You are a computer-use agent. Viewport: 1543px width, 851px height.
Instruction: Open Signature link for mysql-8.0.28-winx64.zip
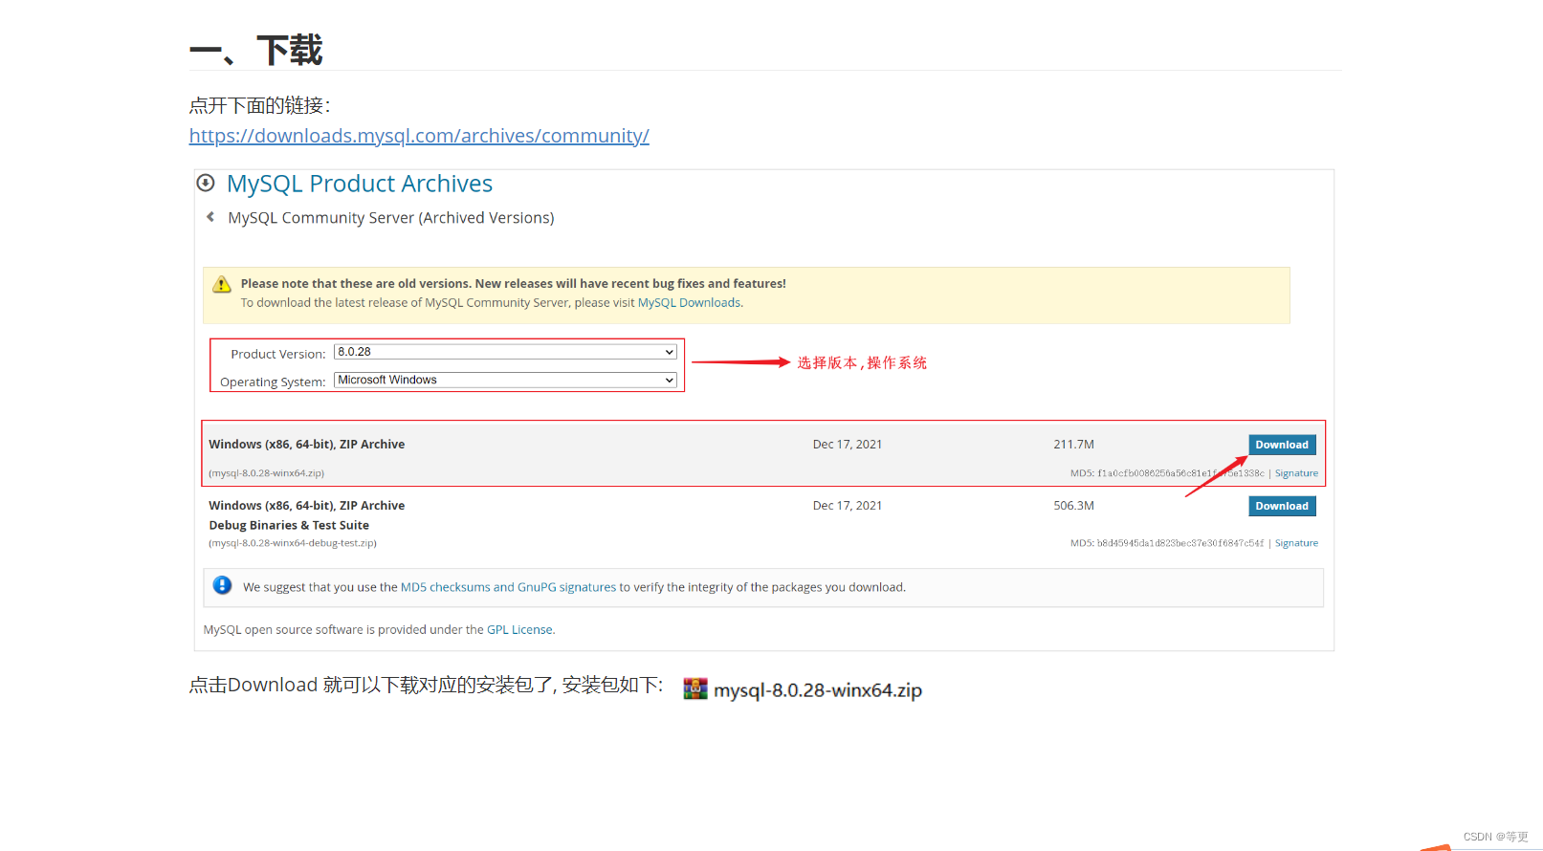[x=1296, y=473]
